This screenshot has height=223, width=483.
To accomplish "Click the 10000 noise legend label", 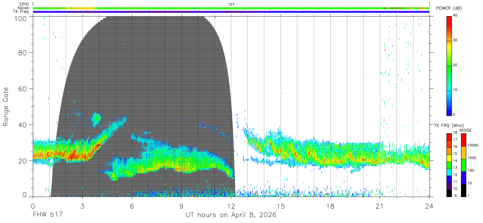I will click(474, 146).
